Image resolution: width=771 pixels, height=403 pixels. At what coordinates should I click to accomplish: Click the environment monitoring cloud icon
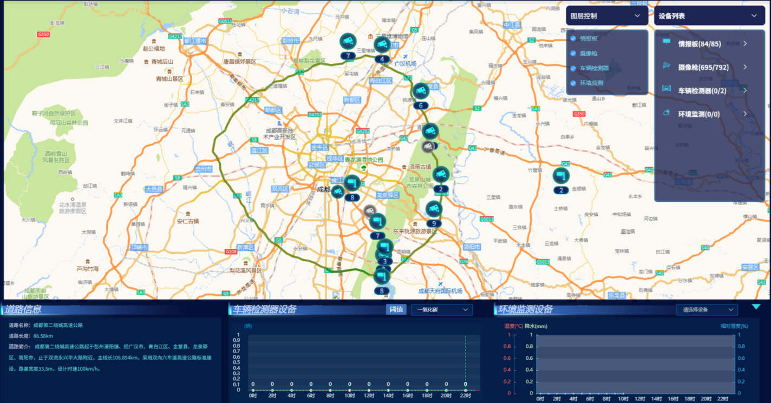[x=666, y=113]
